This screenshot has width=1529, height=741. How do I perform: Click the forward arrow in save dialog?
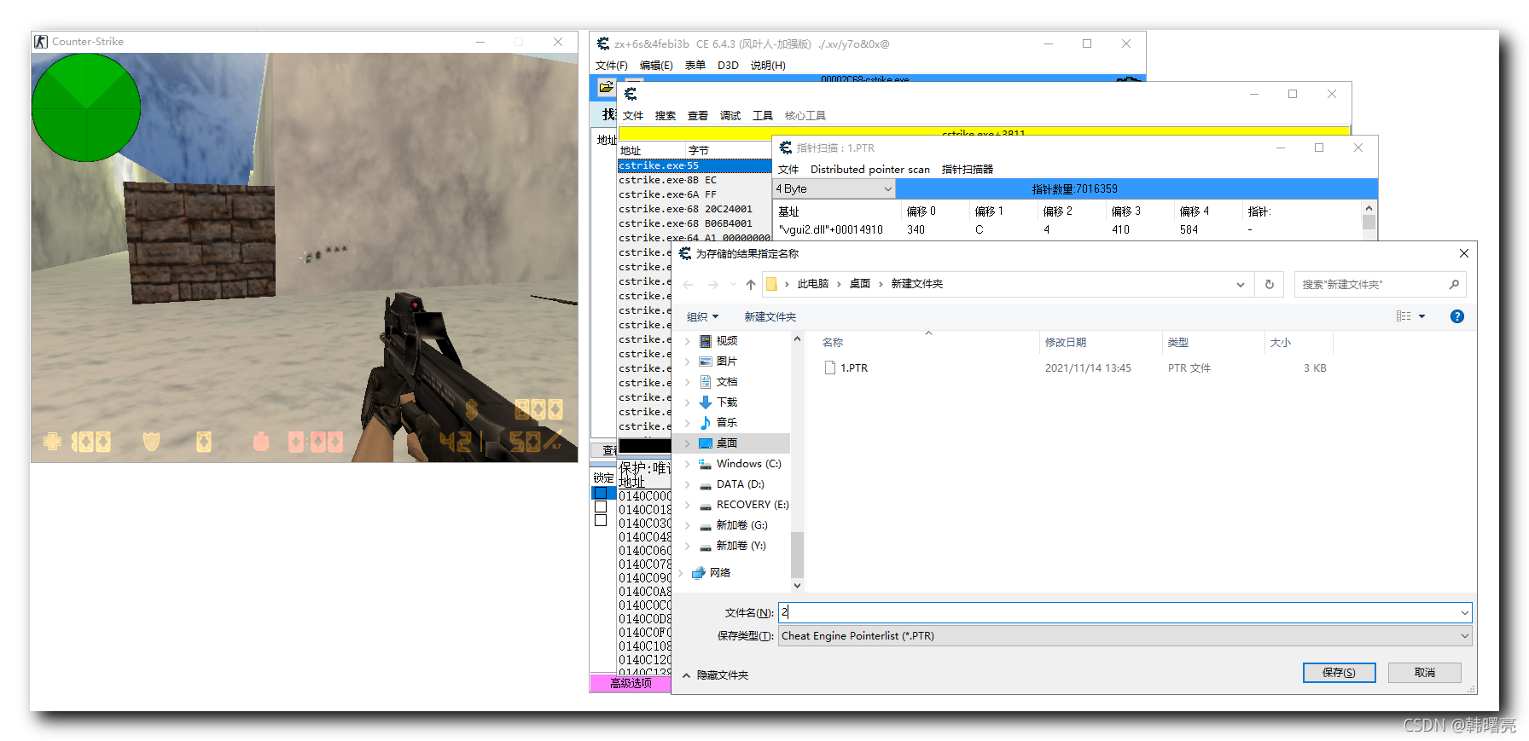[713, 285]
